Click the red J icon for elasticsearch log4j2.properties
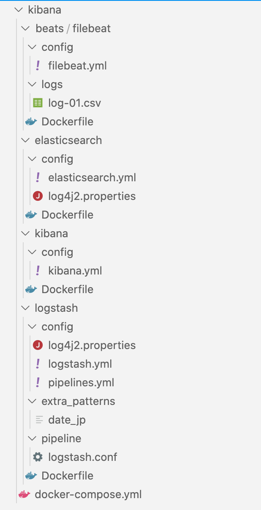 [x=38, y=196]
